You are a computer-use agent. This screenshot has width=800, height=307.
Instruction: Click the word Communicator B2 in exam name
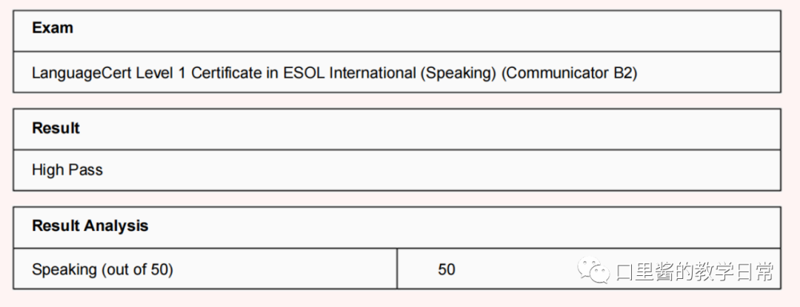(x=570, y=73)
